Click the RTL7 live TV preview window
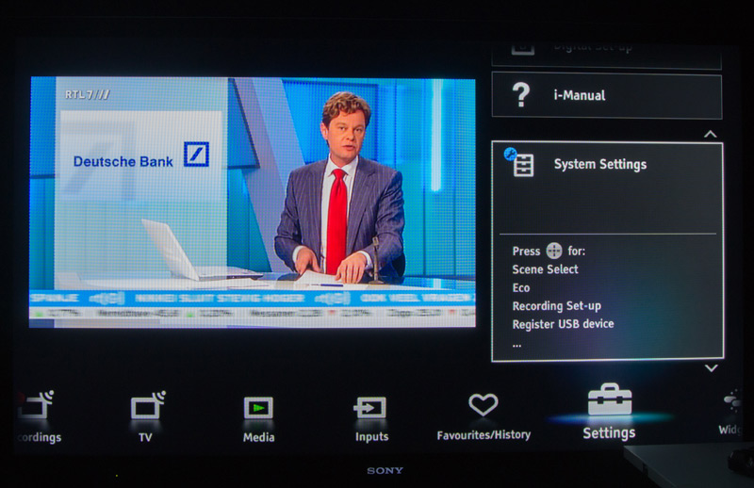 253,203
